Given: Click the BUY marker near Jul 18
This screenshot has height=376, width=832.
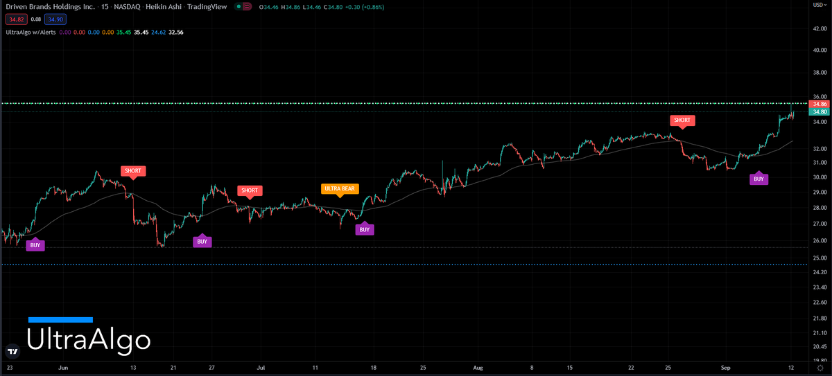Looking at the screenshot, I should pos(365,229).
